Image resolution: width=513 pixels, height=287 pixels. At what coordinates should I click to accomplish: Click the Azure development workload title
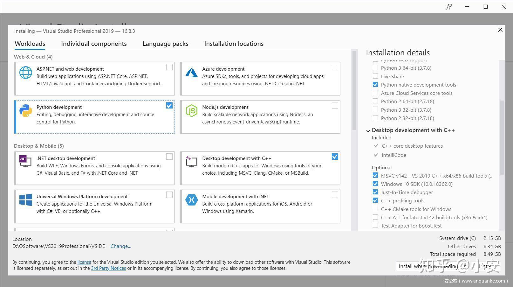click(223, 69)
